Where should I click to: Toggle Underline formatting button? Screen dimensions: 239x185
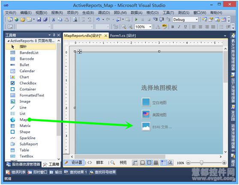pyautogui.click(x=185, y=27)
